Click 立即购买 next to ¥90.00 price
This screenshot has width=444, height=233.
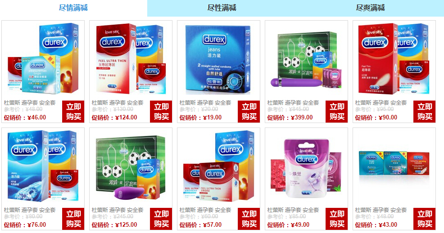click(425, 111)
